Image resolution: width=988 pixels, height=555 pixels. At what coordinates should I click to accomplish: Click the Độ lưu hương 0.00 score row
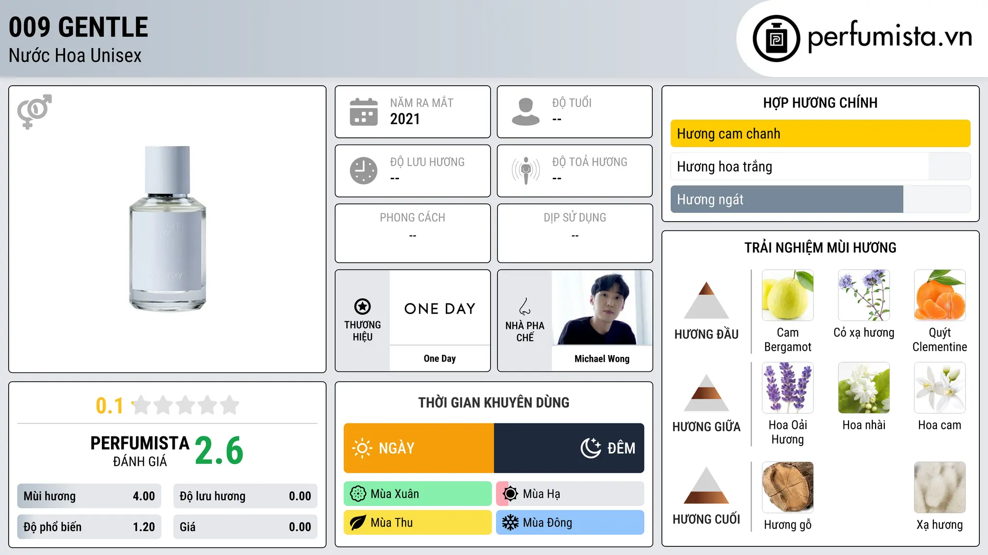click(x=245, y=496)
